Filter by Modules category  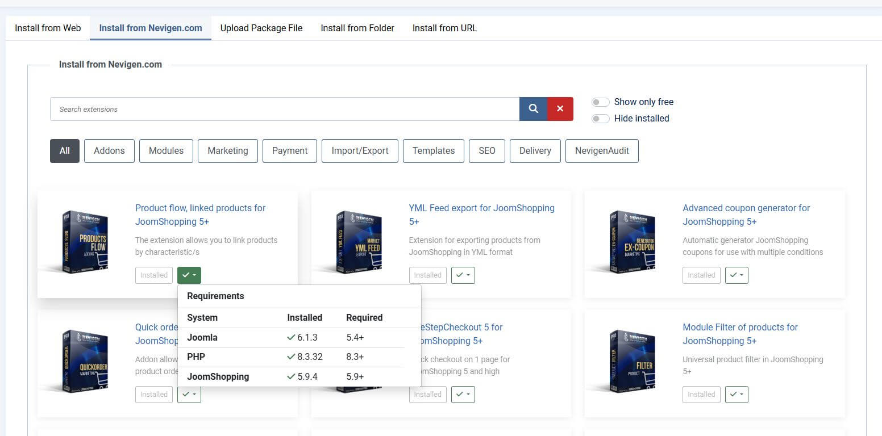click(166, 151)
